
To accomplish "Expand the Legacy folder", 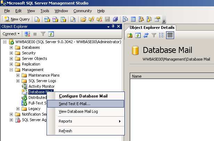I will click(18, 109).
